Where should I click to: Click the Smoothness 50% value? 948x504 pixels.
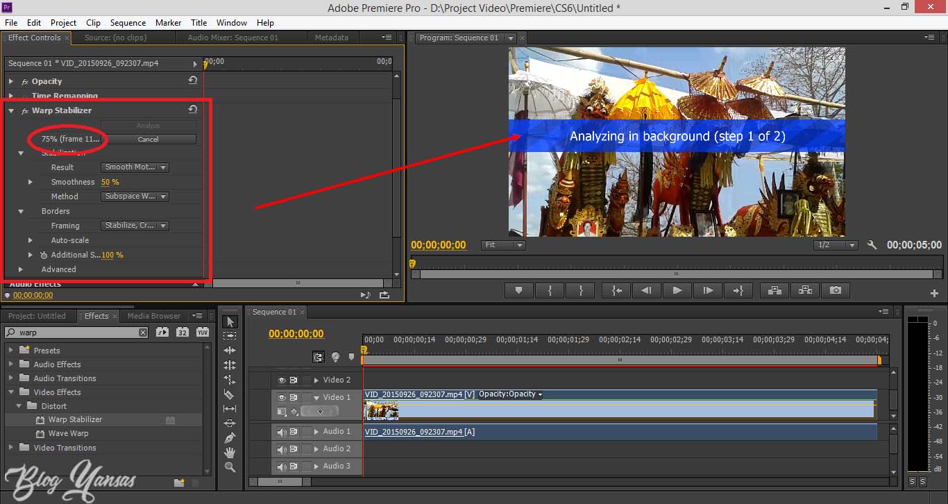110,182
